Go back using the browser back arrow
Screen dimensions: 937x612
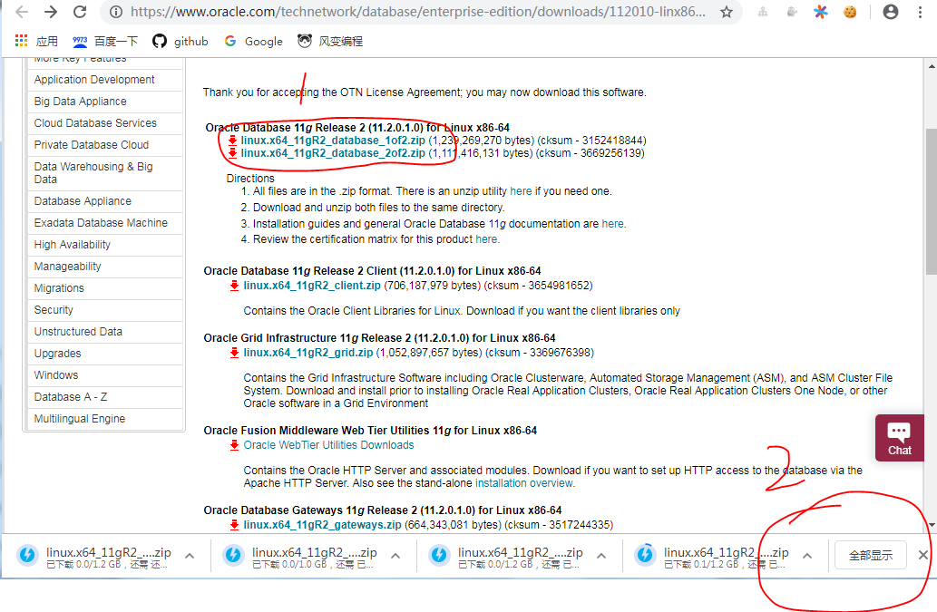click(x=22, y=12)
